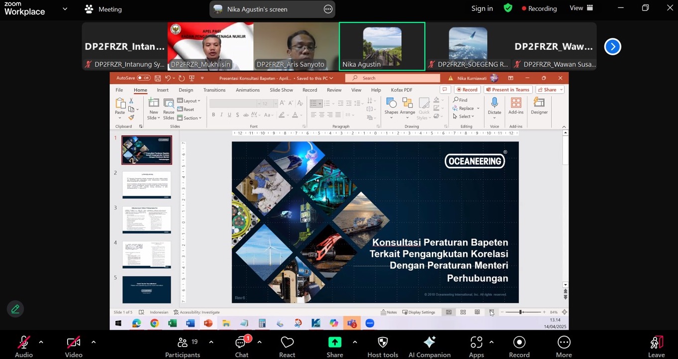Switch to the Design tab
Screen dimensions: 678x359
(x=186, y=90)
